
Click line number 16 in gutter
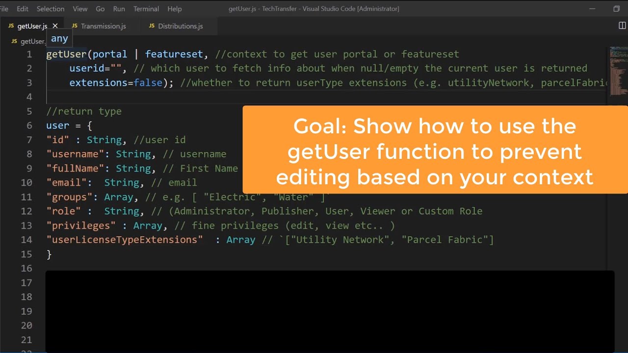point(26,268)
